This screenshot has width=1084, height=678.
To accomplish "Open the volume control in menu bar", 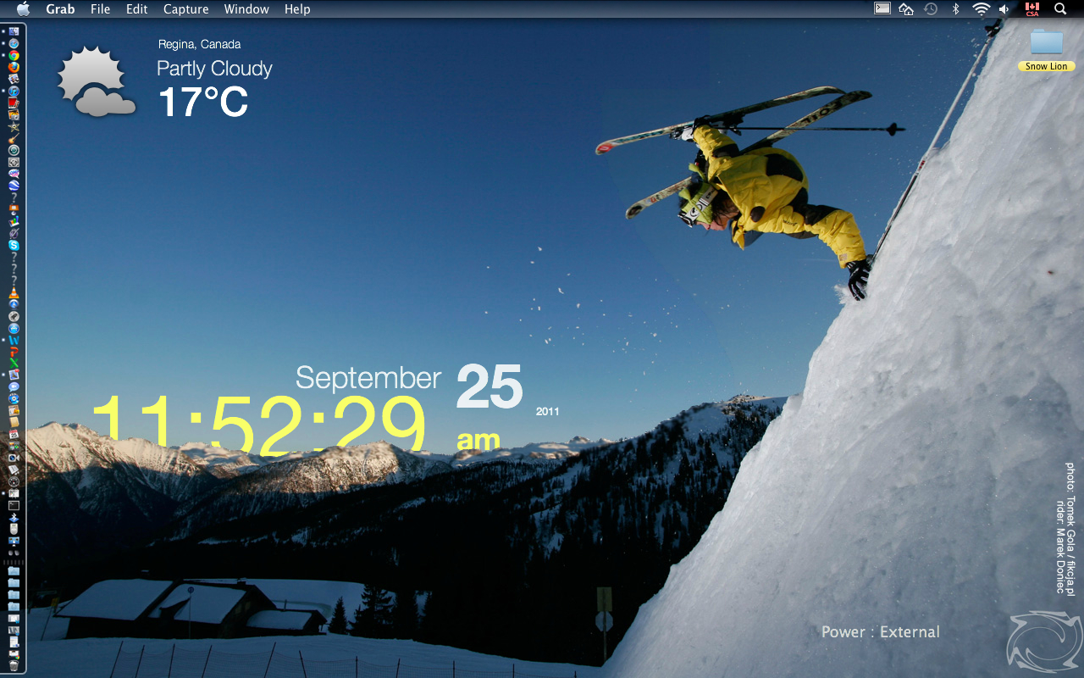I will [1004, 9].
